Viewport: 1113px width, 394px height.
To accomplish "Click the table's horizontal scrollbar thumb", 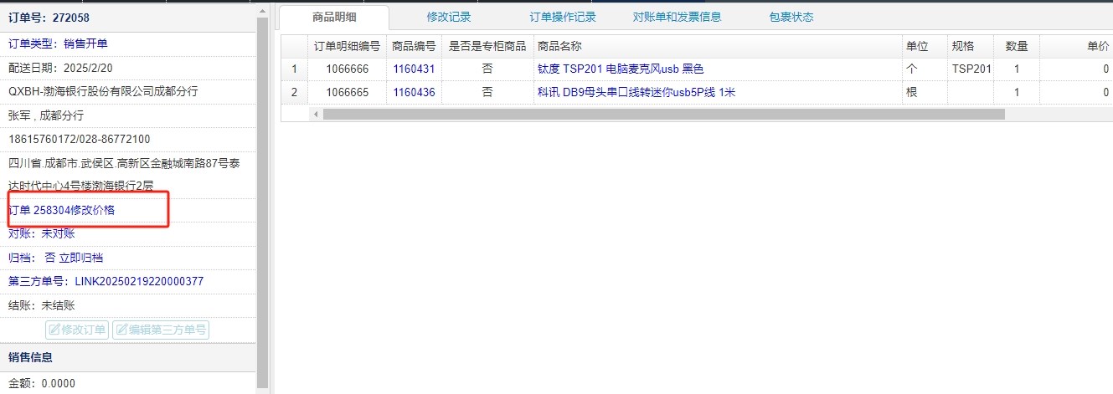I will (663, 114).
